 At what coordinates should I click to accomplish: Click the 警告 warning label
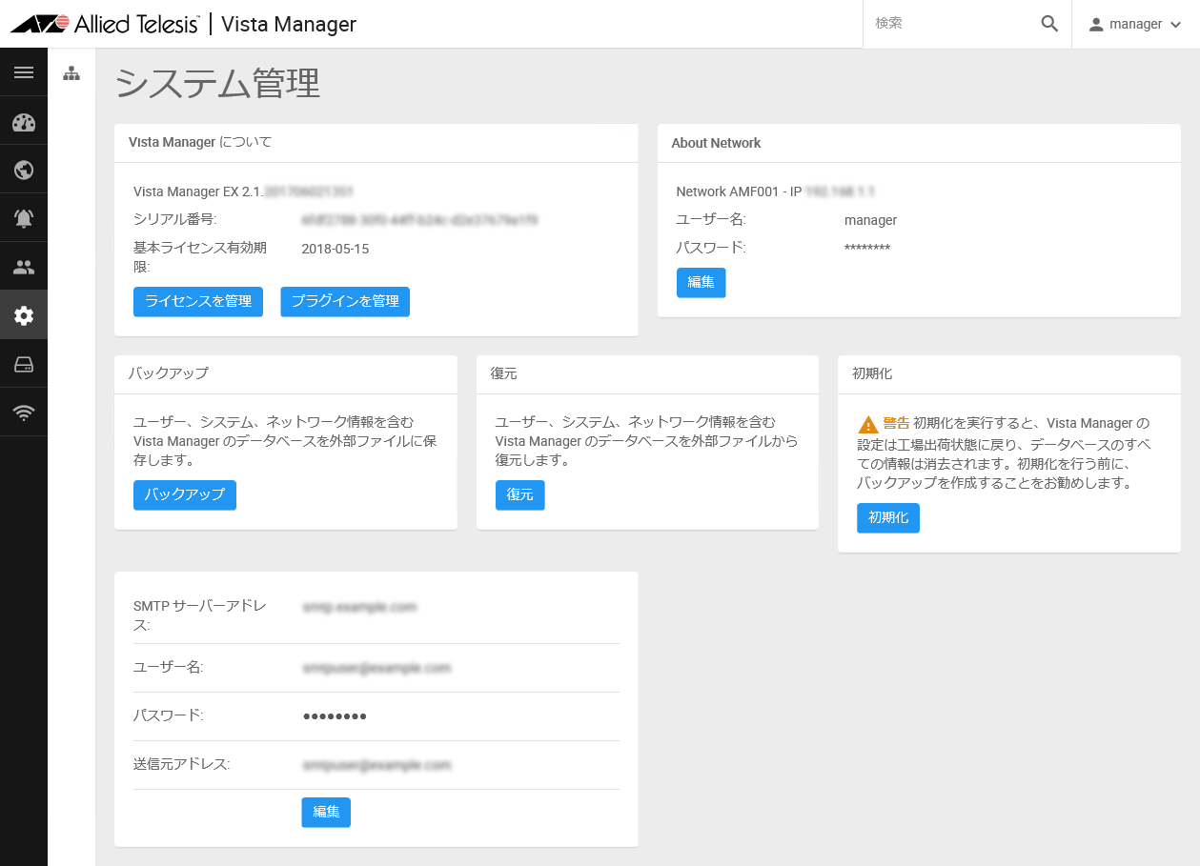[896, 423]
